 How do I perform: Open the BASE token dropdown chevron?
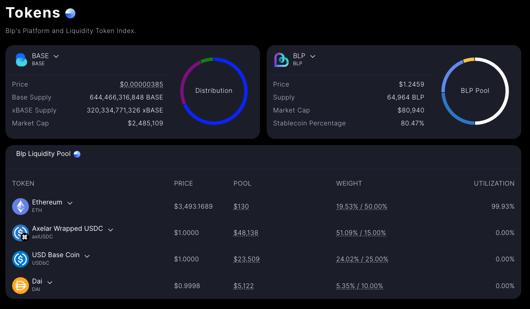click(x=56, y=56)
